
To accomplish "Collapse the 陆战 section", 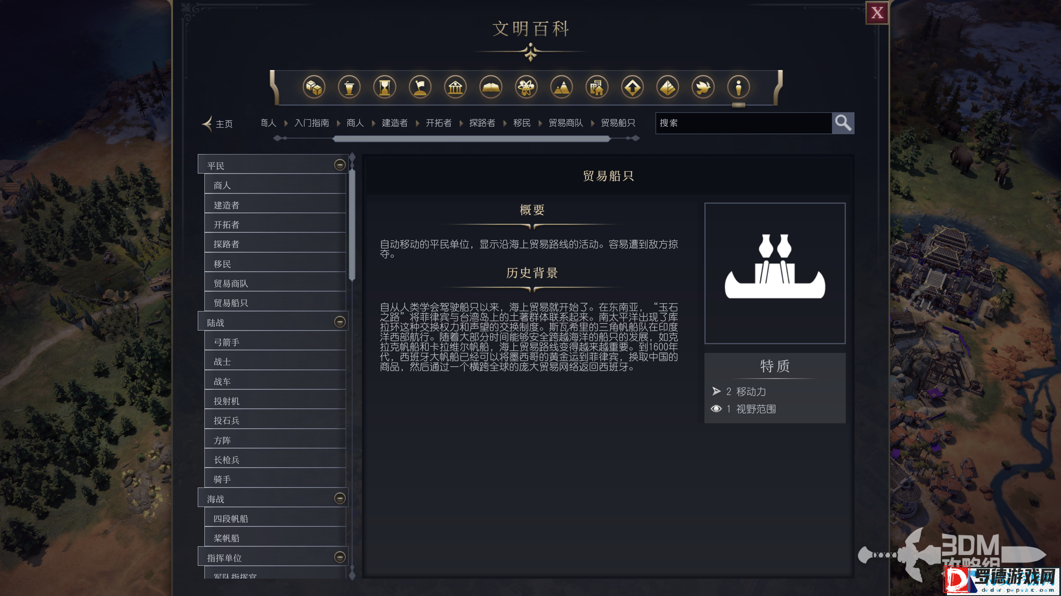I will coord(340,322).
